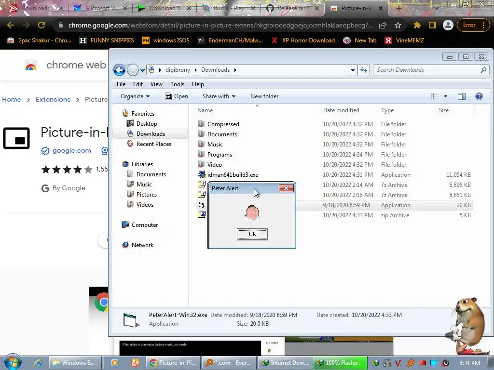Click the Chrome Error menu button
Viewport: 494px width, 370px height.
pyautogui.click(x=474, y=25)
